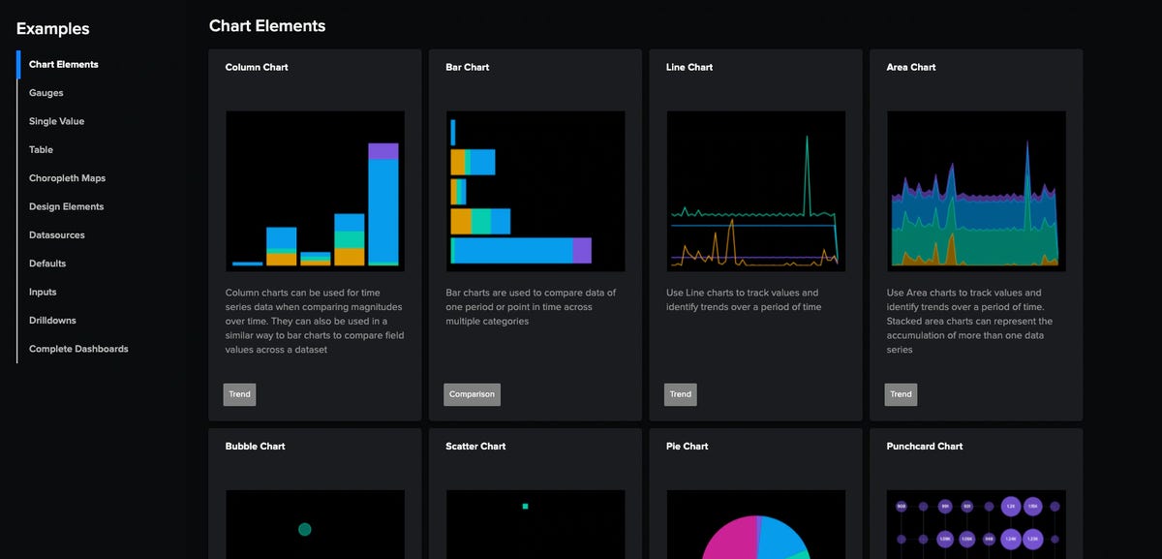The width and height of the screenshot is (1162, 559).
Task: Click the Trend tag under Column Chart
Action: pos(239,394)
